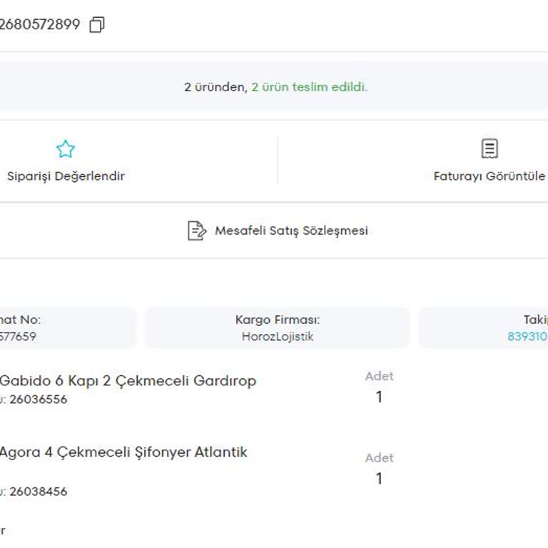This screenshot has height=548, width=548.
Task: Click the shipment number ending 577659
Action: pyautogui.click(x=18, y=337)
